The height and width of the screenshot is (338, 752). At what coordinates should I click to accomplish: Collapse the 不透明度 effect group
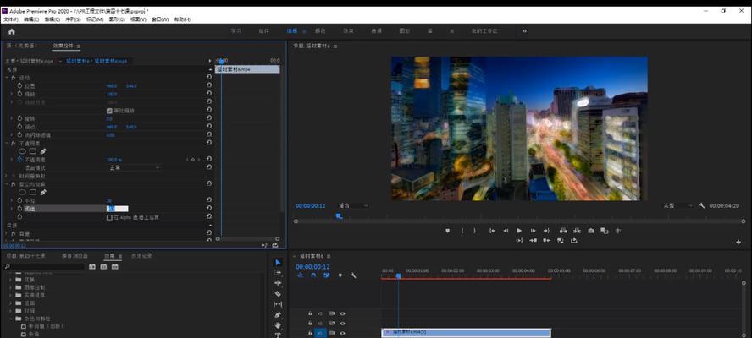7,143
